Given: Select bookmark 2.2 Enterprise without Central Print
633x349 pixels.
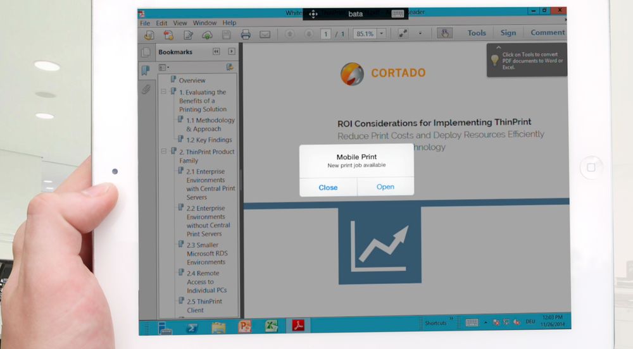Looking at the screenshot, I should tap(208, 221).
